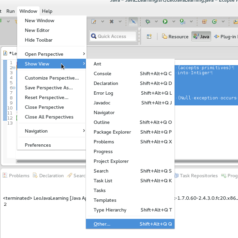Click the Open Perspective icon
The height and width of the screenshot is (238, 238).
tap(149, 36)
